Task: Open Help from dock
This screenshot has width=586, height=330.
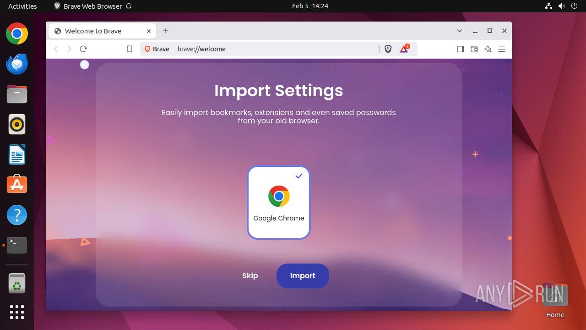Action: coord(17,215)
